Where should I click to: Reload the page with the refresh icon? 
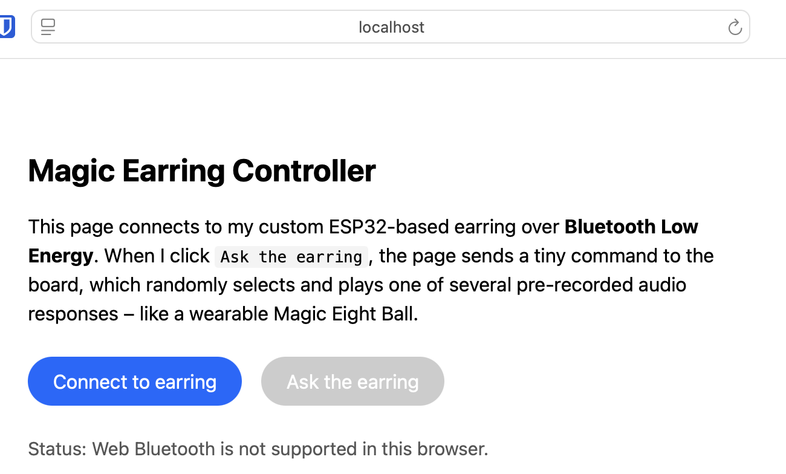coord(735,27)
